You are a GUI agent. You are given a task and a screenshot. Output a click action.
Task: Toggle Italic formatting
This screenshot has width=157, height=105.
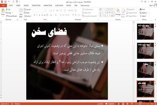[37, 15]
